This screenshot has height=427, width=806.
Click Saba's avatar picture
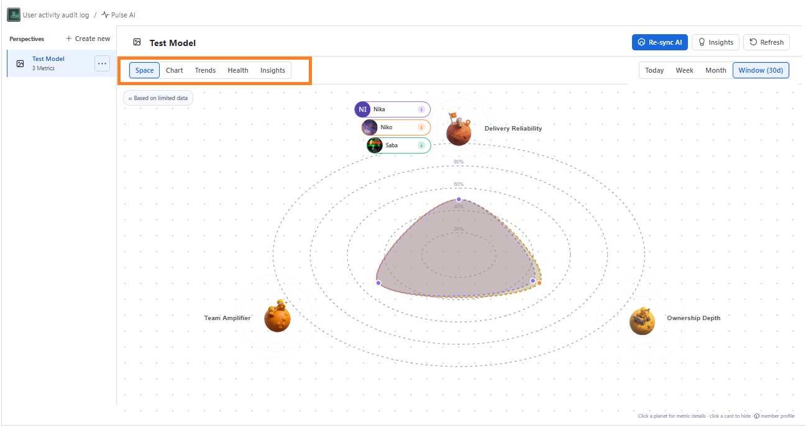point(375,145)
